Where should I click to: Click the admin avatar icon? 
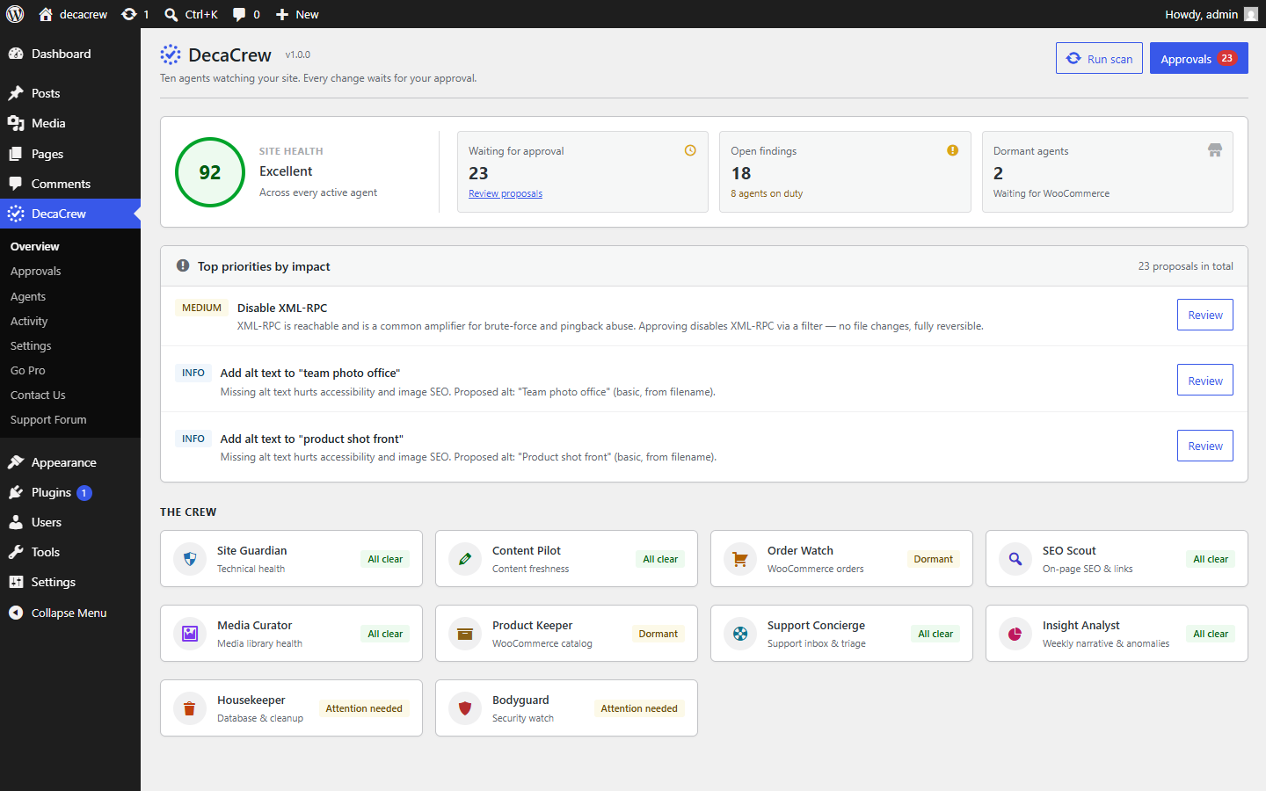click(x=1250, y=14)
